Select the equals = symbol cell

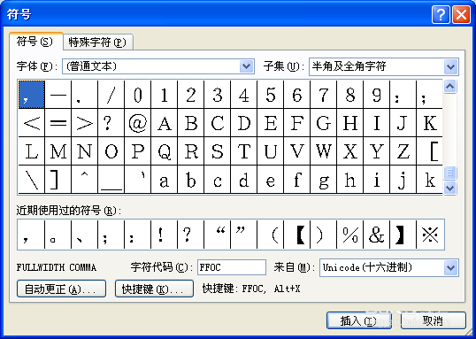point(58,123)
